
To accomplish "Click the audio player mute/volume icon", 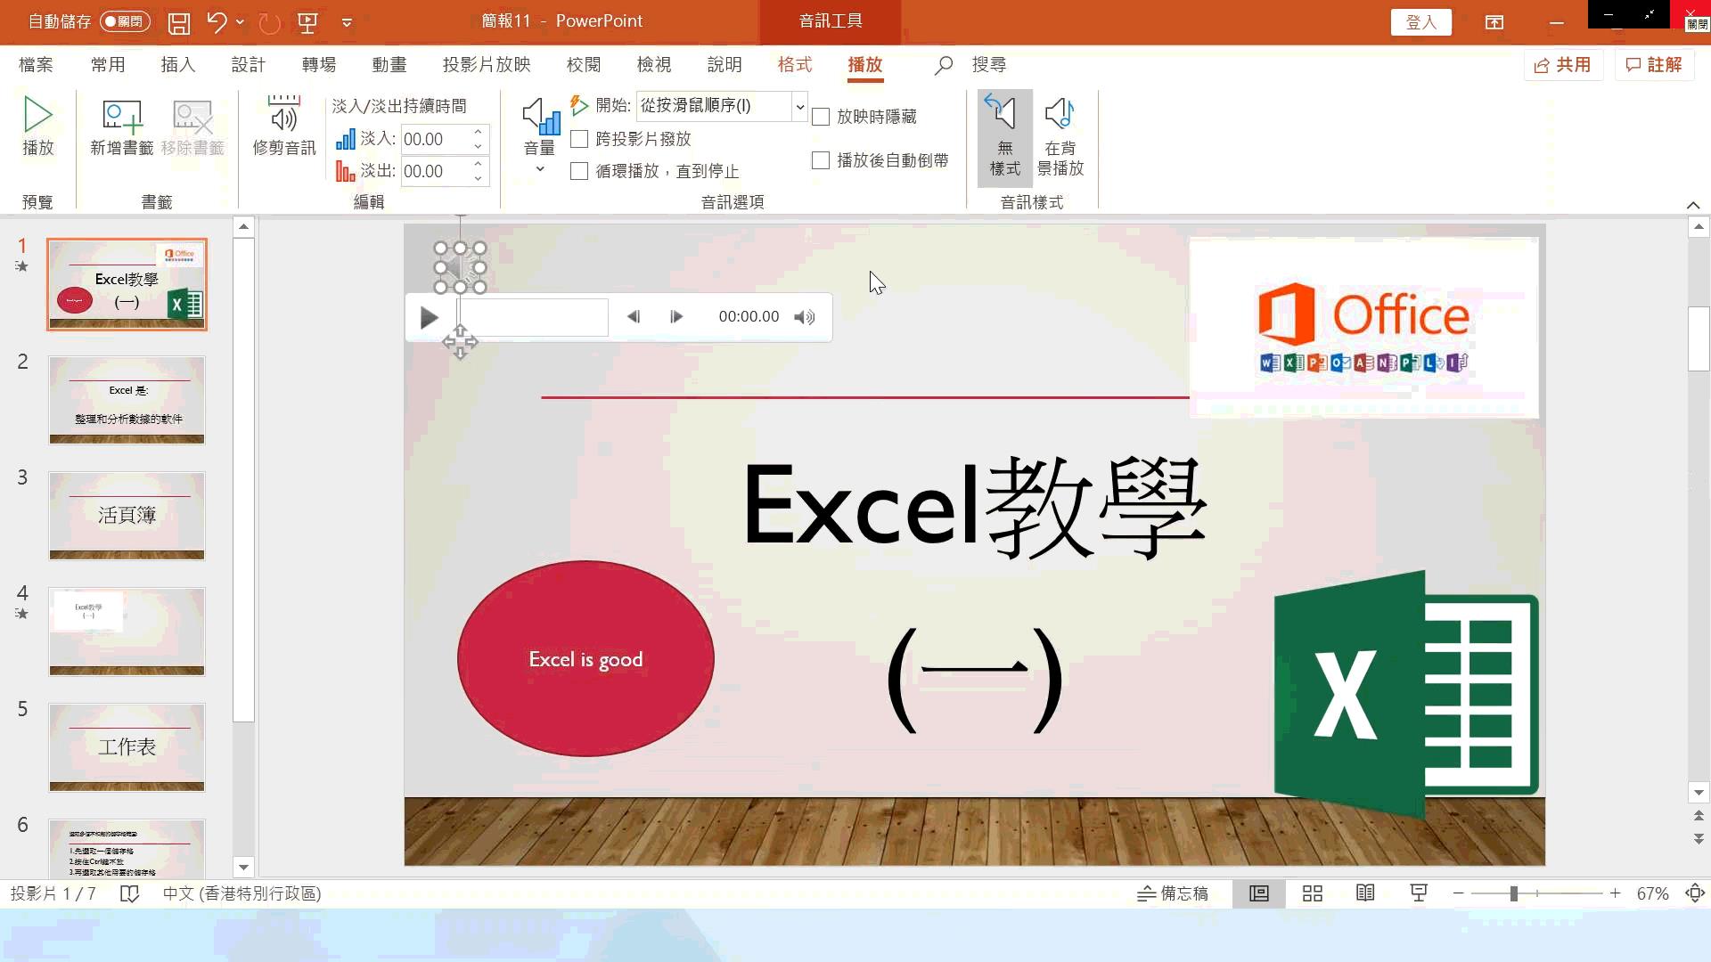I will (804, 317).
